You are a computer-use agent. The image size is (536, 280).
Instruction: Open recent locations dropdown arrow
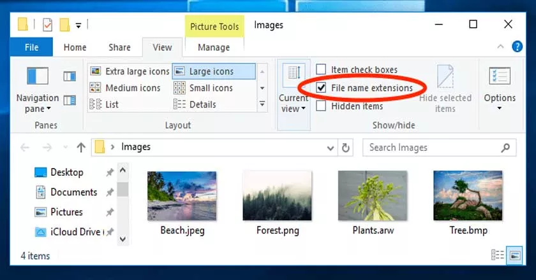tap(66, 148)
